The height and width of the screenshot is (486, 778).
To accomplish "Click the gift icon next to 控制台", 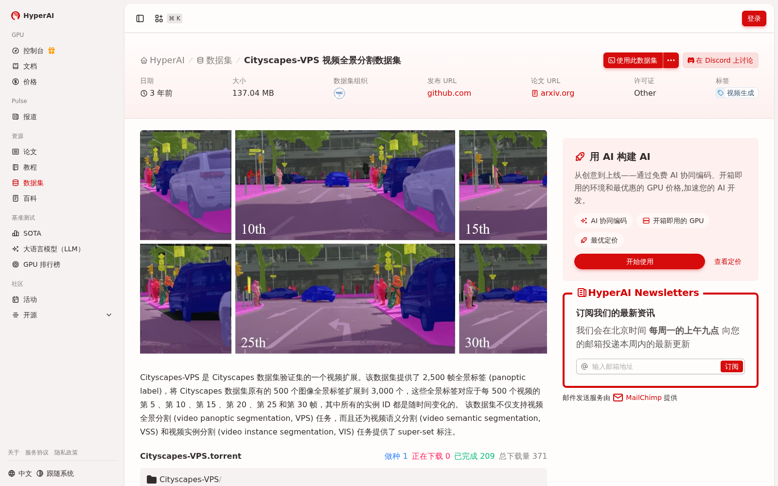I will (52, 51).
